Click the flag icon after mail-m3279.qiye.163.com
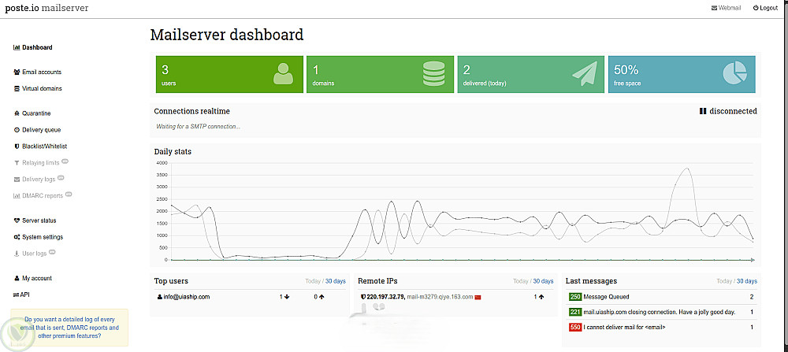The height and width of the screenshot is (352, 788). [x=478, y=297]
